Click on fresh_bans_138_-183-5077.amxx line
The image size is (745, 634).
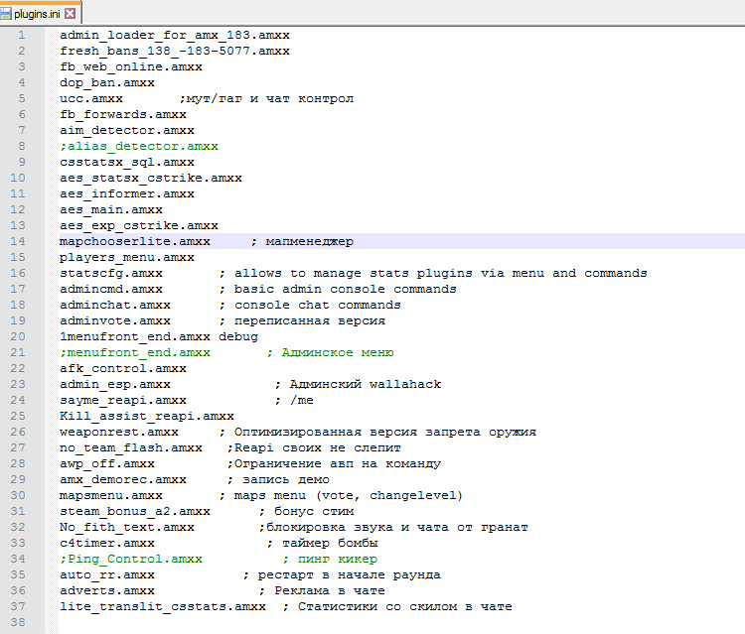coord(175,51)
